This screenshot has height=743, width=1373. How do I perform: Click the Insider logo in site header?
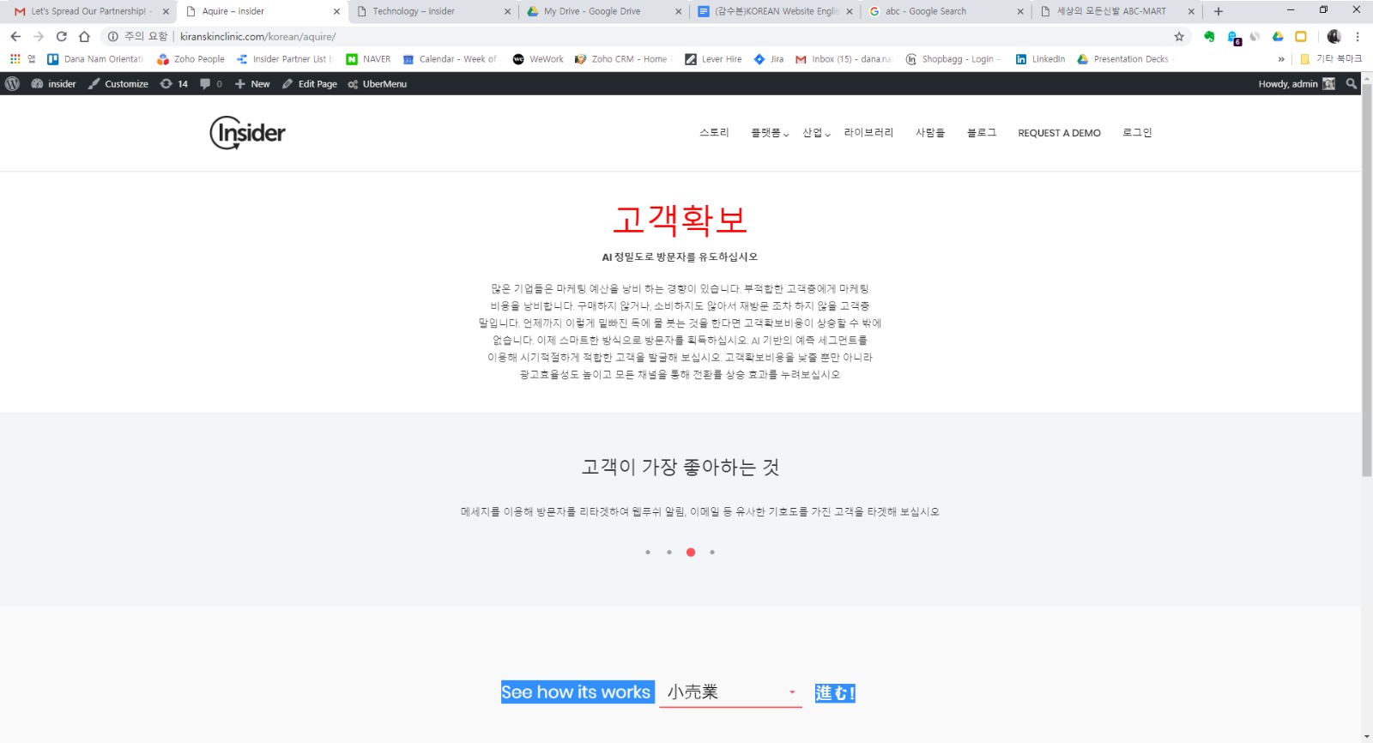point(247,133)
